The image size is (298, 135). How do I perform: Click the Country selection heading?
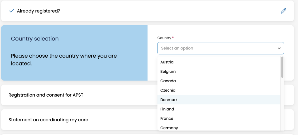tap(35, 39)
